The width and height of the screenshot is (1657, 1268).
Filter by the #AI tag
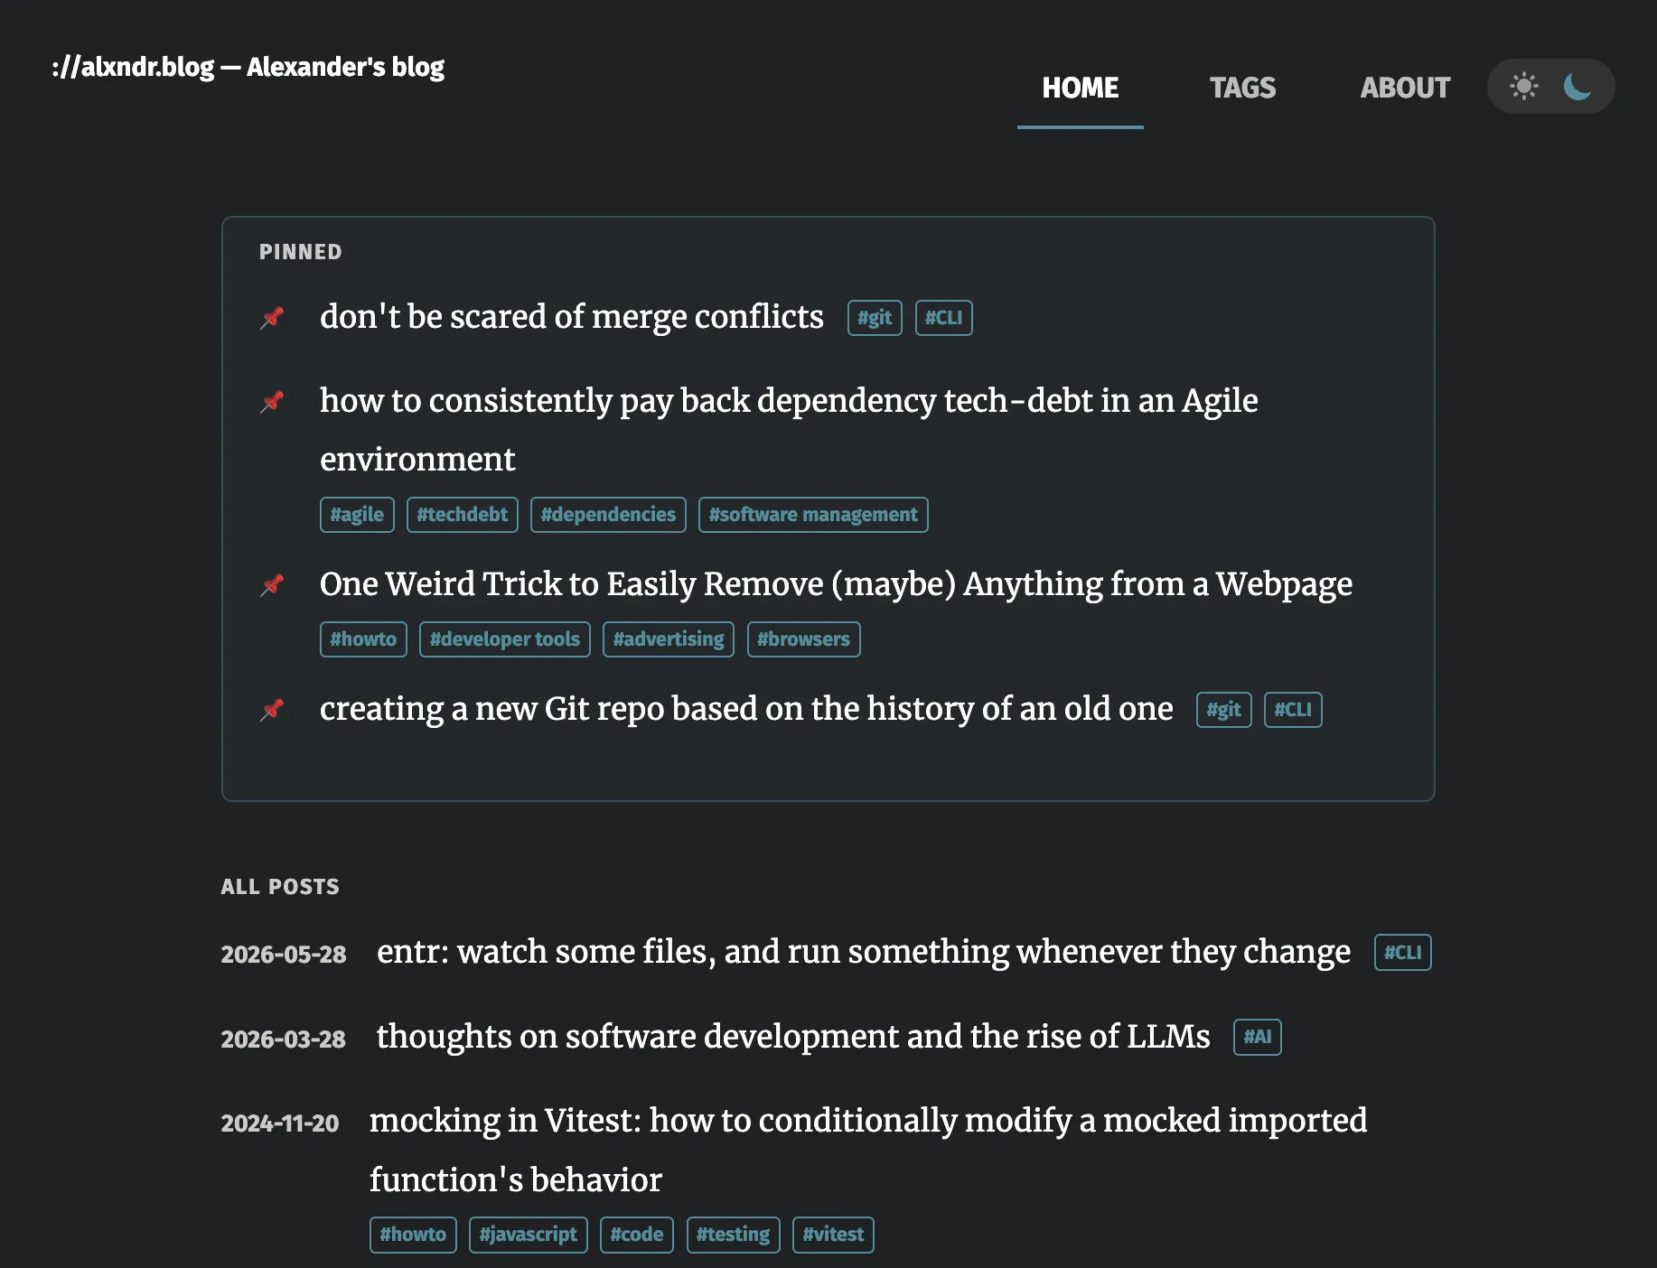pos(1257,1037)
